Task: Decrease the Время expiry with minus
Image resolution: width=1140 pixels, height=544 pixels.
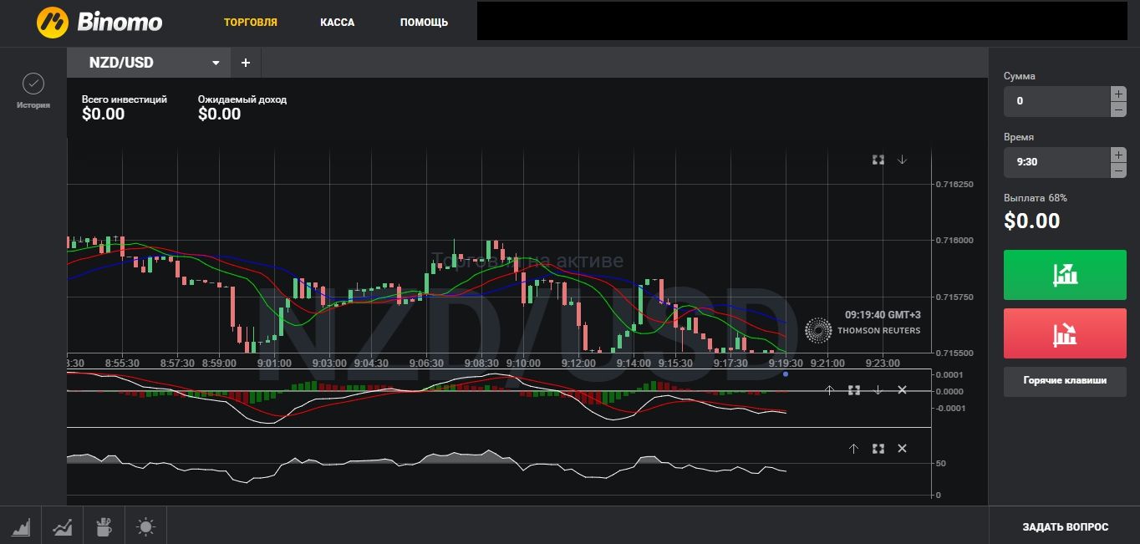Action: [x=1118, y=170]
